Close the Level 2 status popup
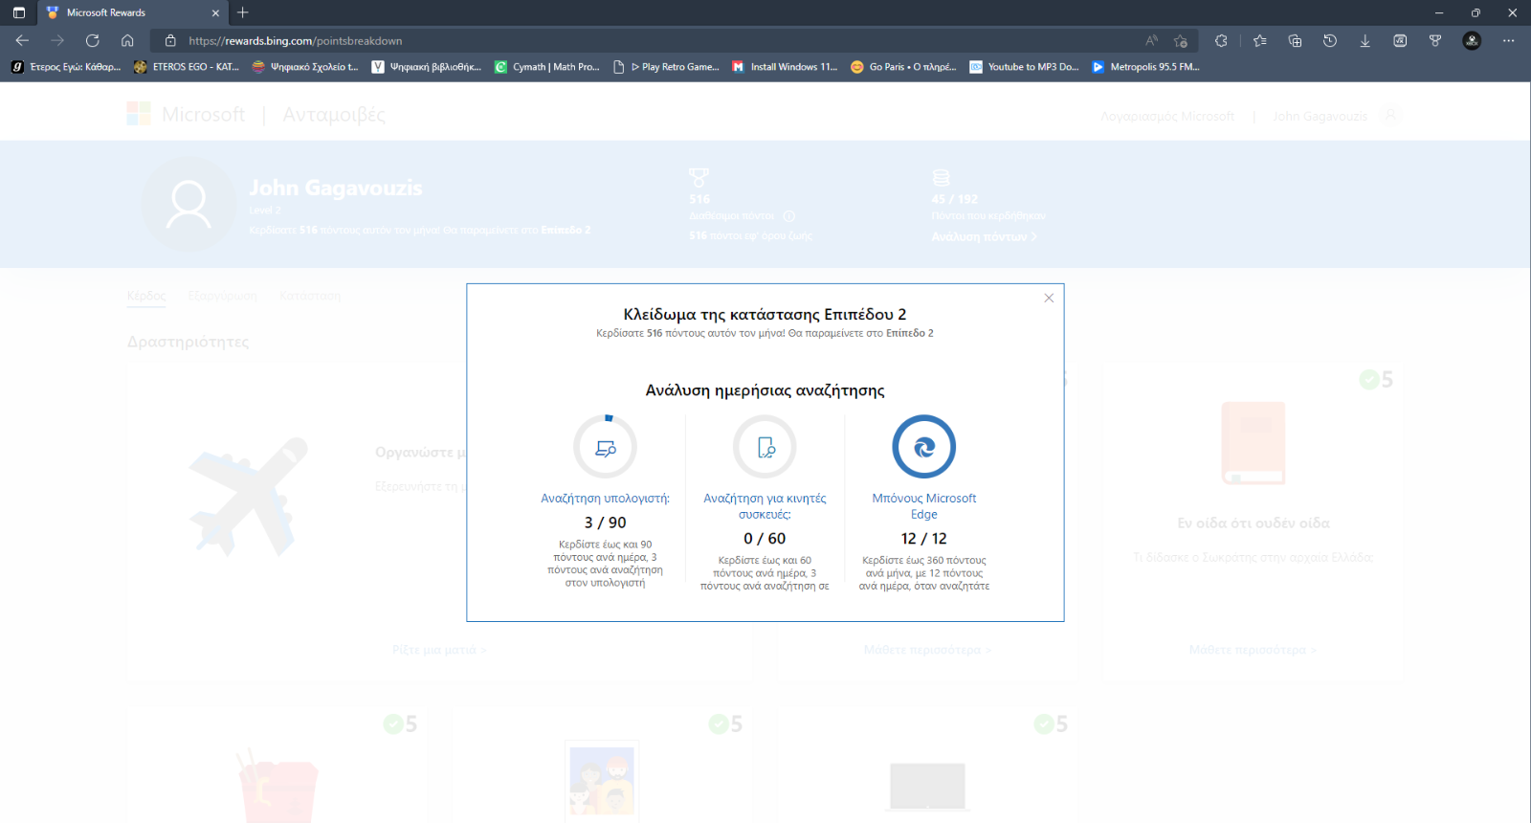Screen dimensions: 1531x823 click(1049, 298)
